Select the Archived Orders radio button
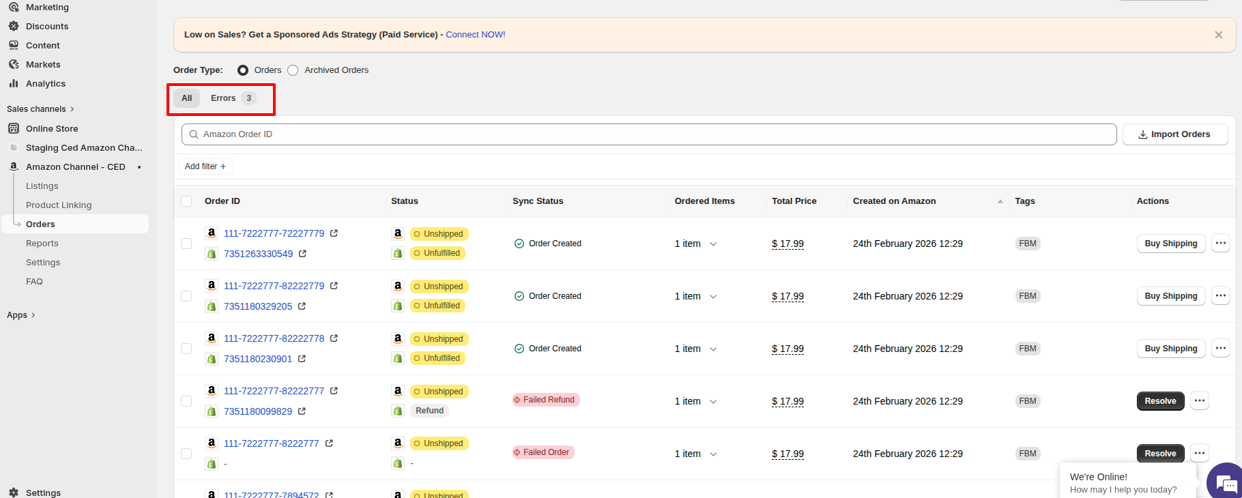This screenshot has height=498, width=1242. (x=293, y=70)
